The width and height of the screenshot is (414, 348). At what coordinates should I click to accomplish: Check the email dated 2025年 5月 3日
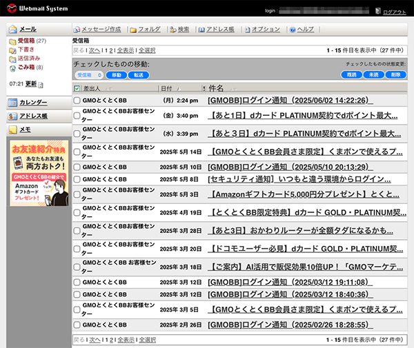click(x=77, y=194)
